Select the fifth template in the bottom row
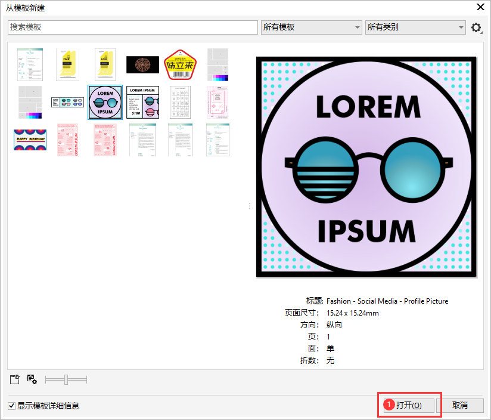The height and width of the screenshot is (420, 491). coord(180,140)
